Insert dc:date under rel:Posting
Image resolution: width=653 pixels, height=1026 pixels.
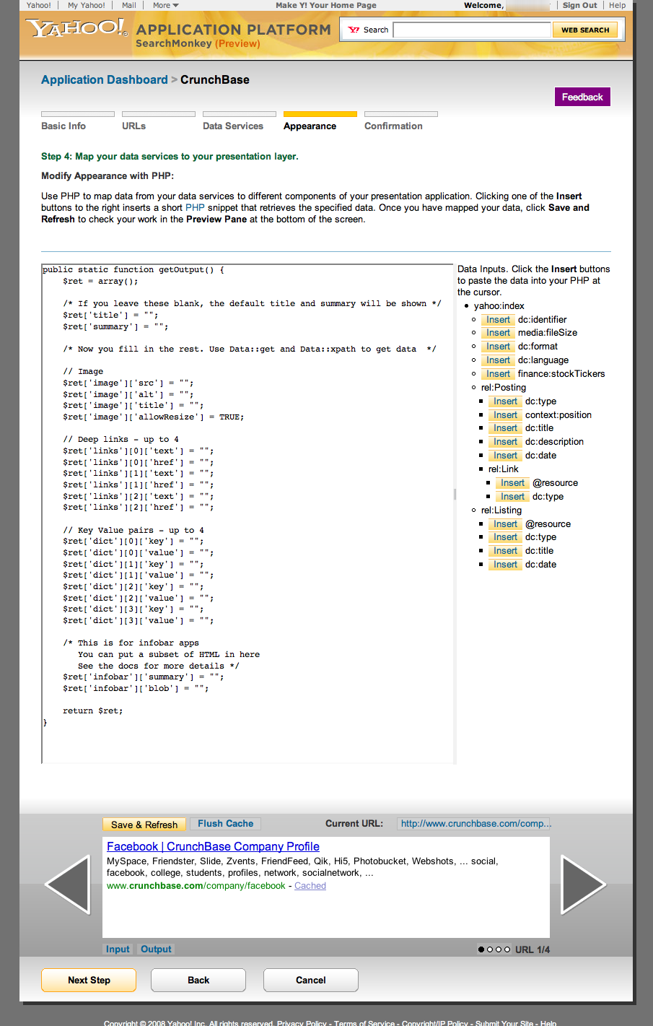(x=505, y=456)
